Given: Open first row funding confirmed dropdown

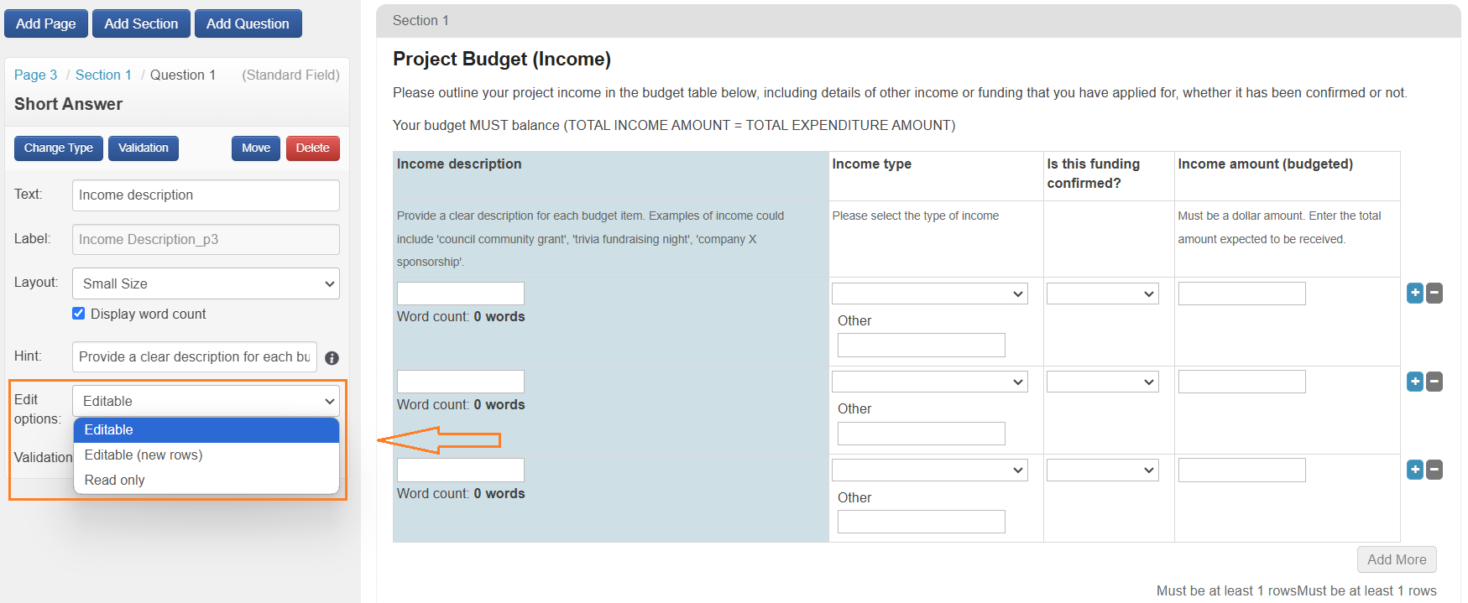Looking at the screenshot, I should [x=1102, y=294].
